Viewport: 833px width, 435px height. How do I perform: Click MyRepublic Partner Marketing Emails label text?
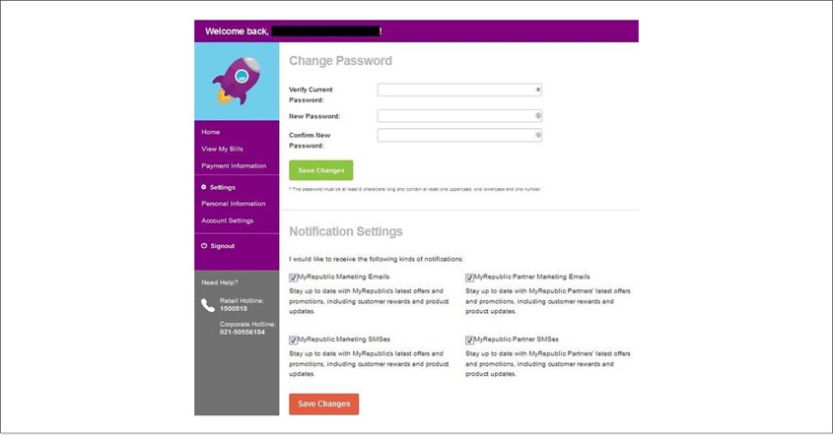tap(531, 277)
